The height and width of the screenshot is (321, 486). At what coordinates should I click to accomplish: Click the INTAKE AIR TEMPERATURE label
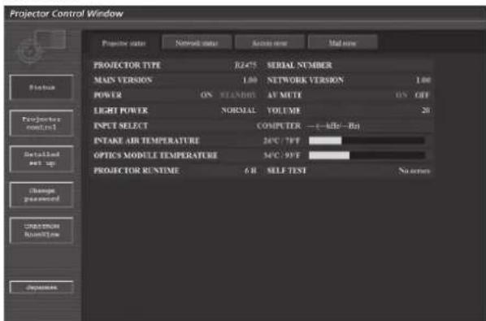(x=146, y=141)
